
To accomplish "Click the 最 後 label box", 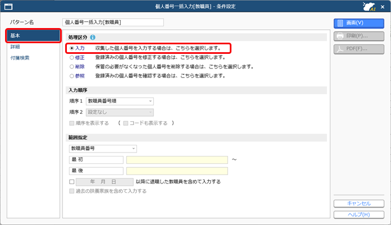I will pyautogui.click(x=96, y=171).
